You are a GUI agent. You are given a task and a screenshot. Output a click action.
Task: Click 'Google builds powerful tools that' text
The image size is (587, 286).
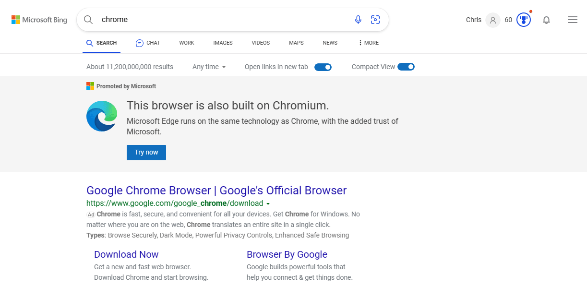coord(296,267)
